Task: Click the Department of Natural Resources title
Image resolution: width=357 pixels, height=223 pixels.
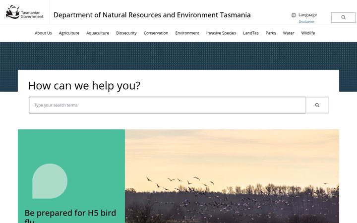Action: (152, 15)
